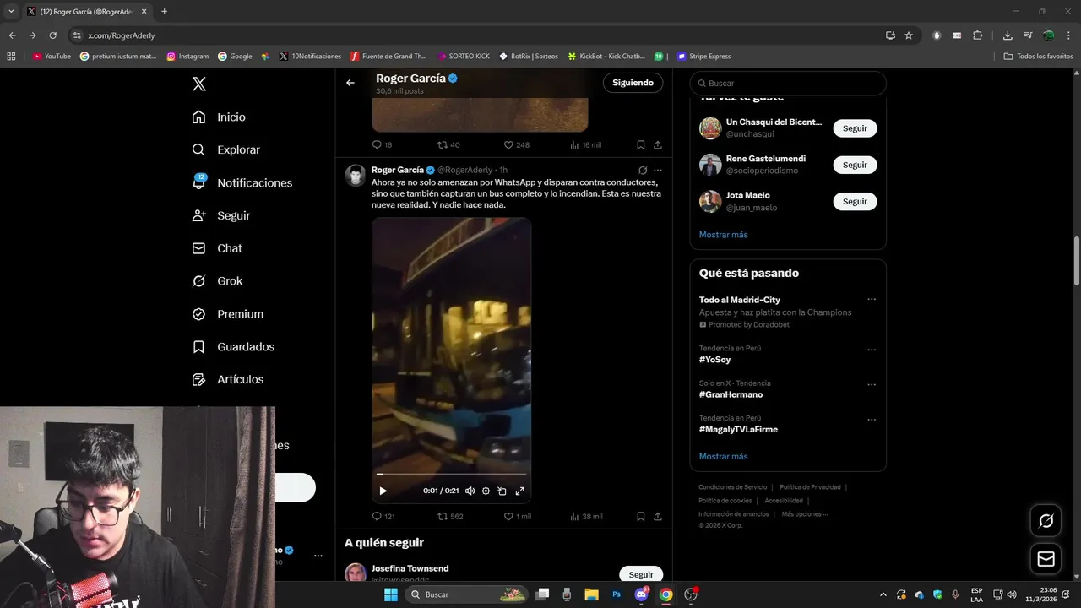Open Todos los favoritos folder
Viewport: 1081px width, 608px height.
click(1038, 57)
